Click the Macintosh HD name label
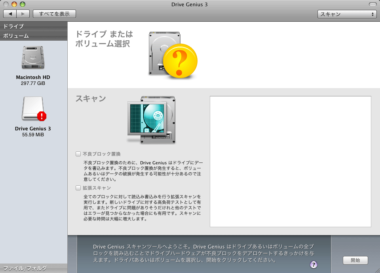Image resolution: width=380 pixels, height=273 pixels. 33,77
